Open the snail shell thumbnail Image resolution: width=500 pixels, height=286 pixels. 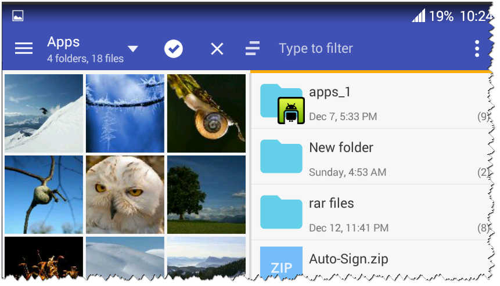point(206,113)
